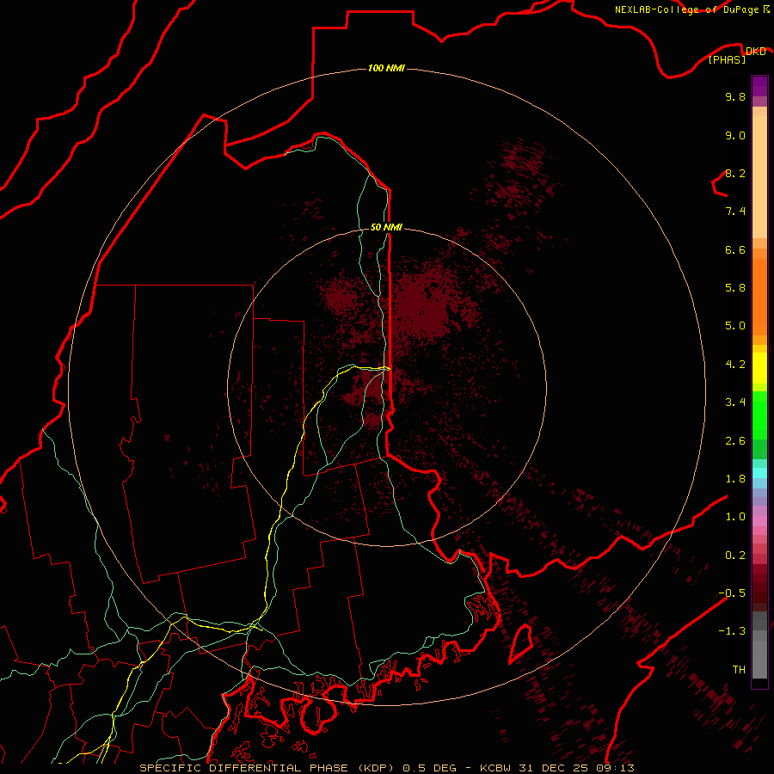Click the 7.4 value on the color scale
774x774 pixels.
pyautogui.click(x=735, y=212)
